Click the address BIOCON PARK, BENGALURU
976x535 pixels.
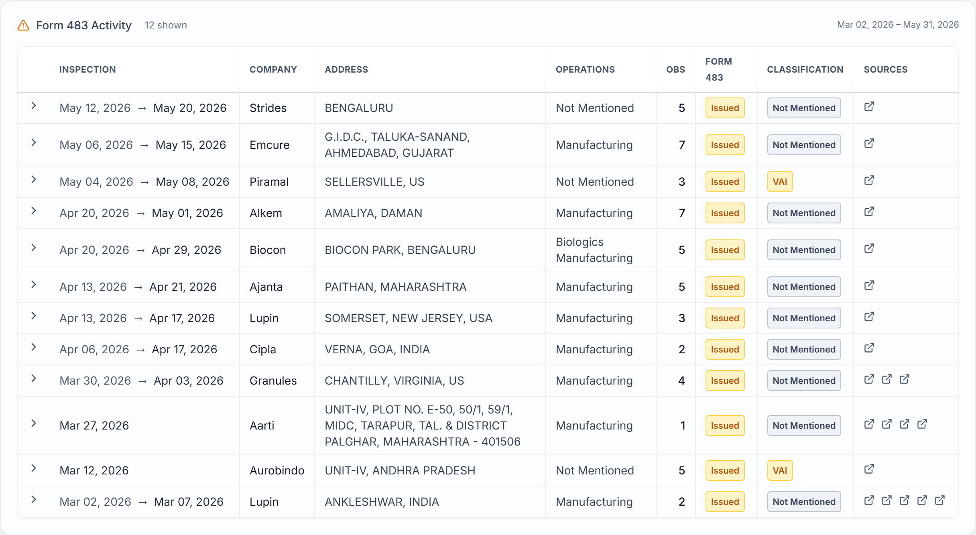pos(400,250)
